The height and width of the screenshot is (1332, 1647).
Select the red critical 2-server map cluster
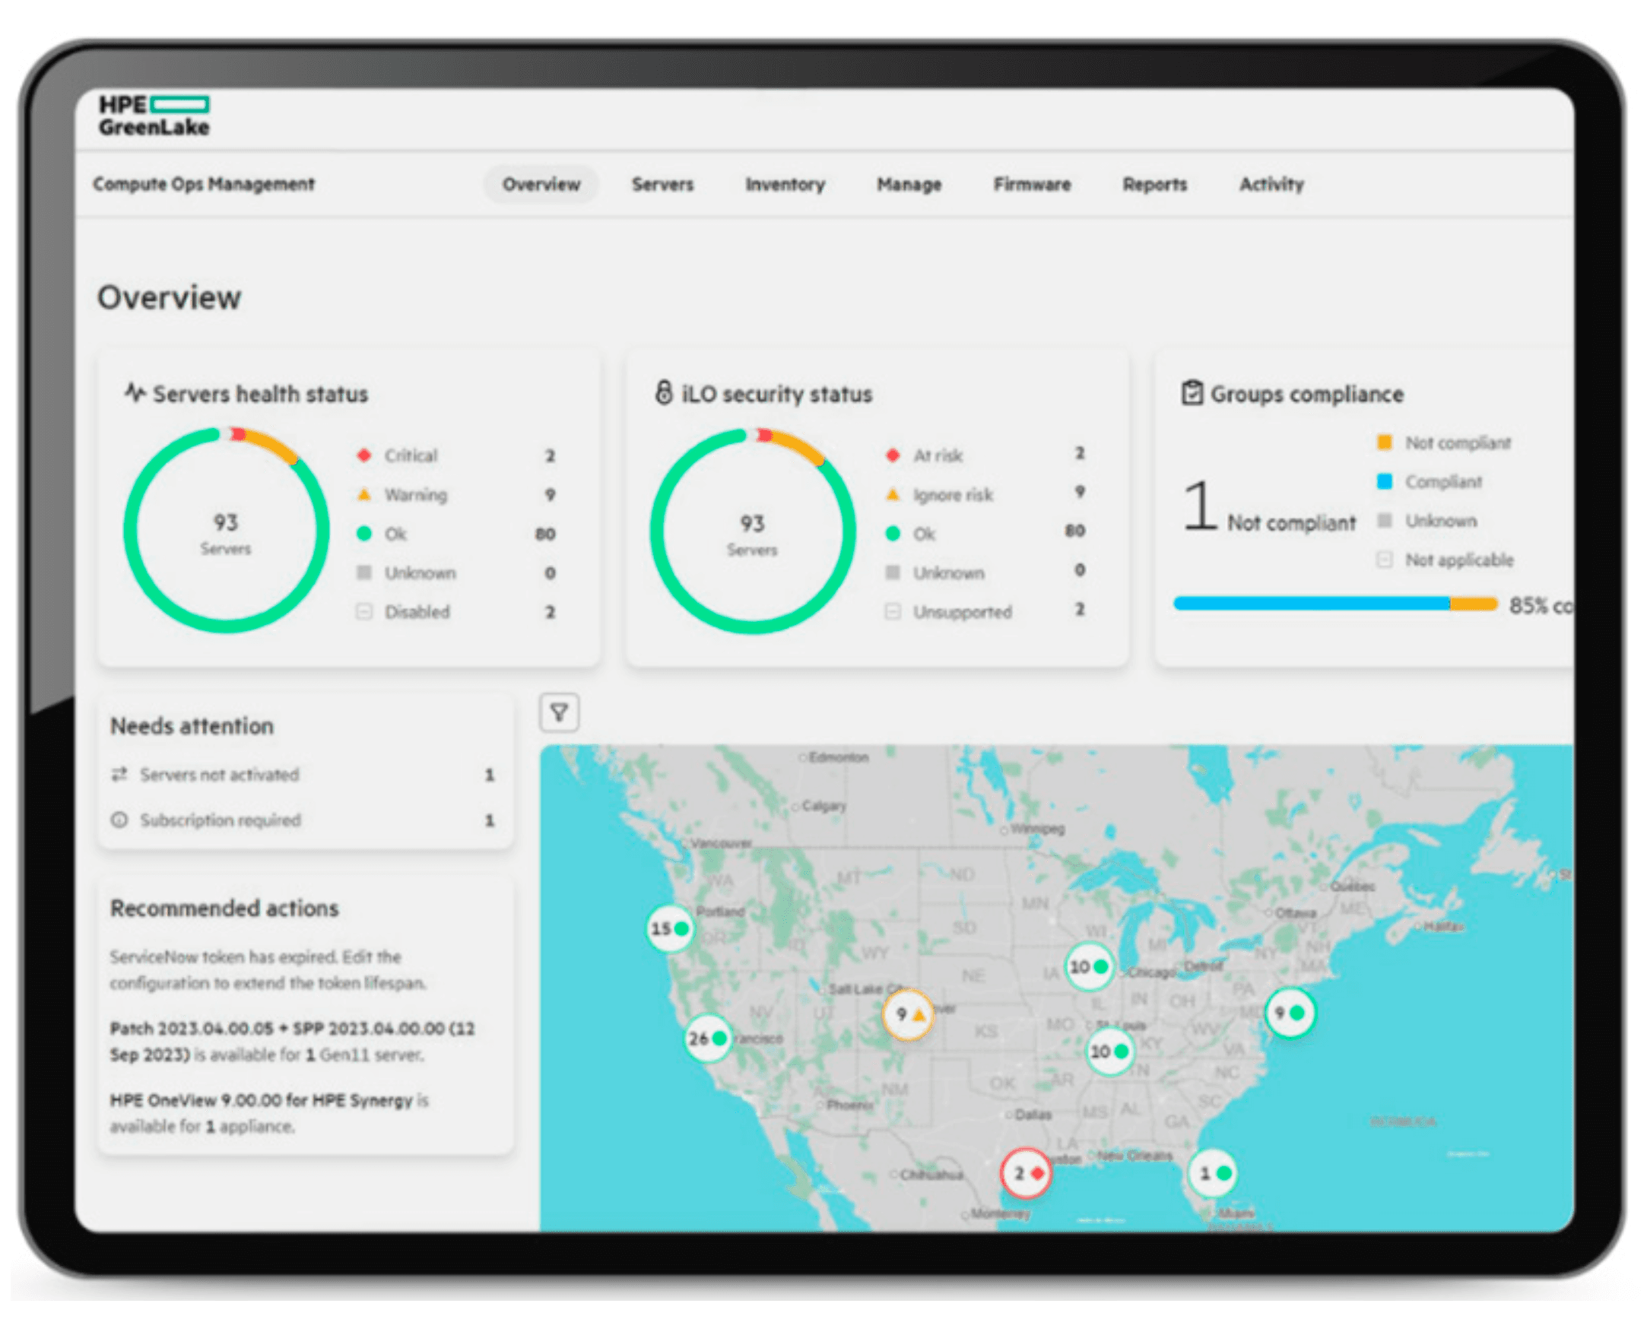(x=1025, y=1172)
